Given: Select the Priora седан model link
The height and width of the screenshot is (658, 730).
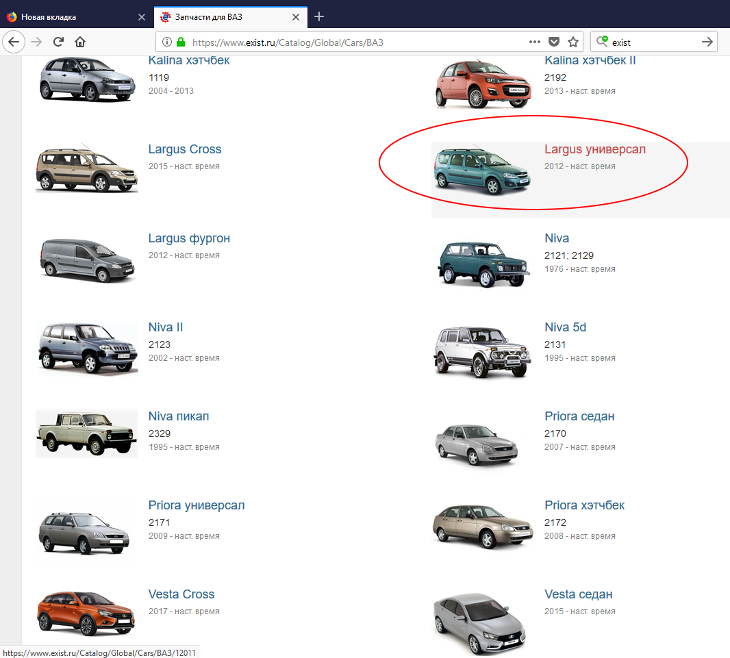Looking at the screenshot, I should click(579, 416).
